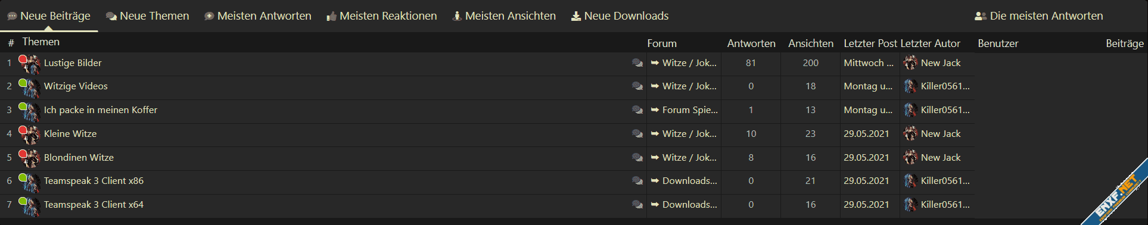Open Die meisten Antworten user tab
The image size is (1148, 225).
1039,16
